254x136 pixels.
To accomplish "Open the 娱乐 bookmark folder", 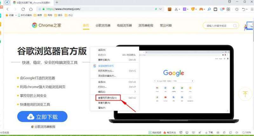I will [x=58, y=15].
